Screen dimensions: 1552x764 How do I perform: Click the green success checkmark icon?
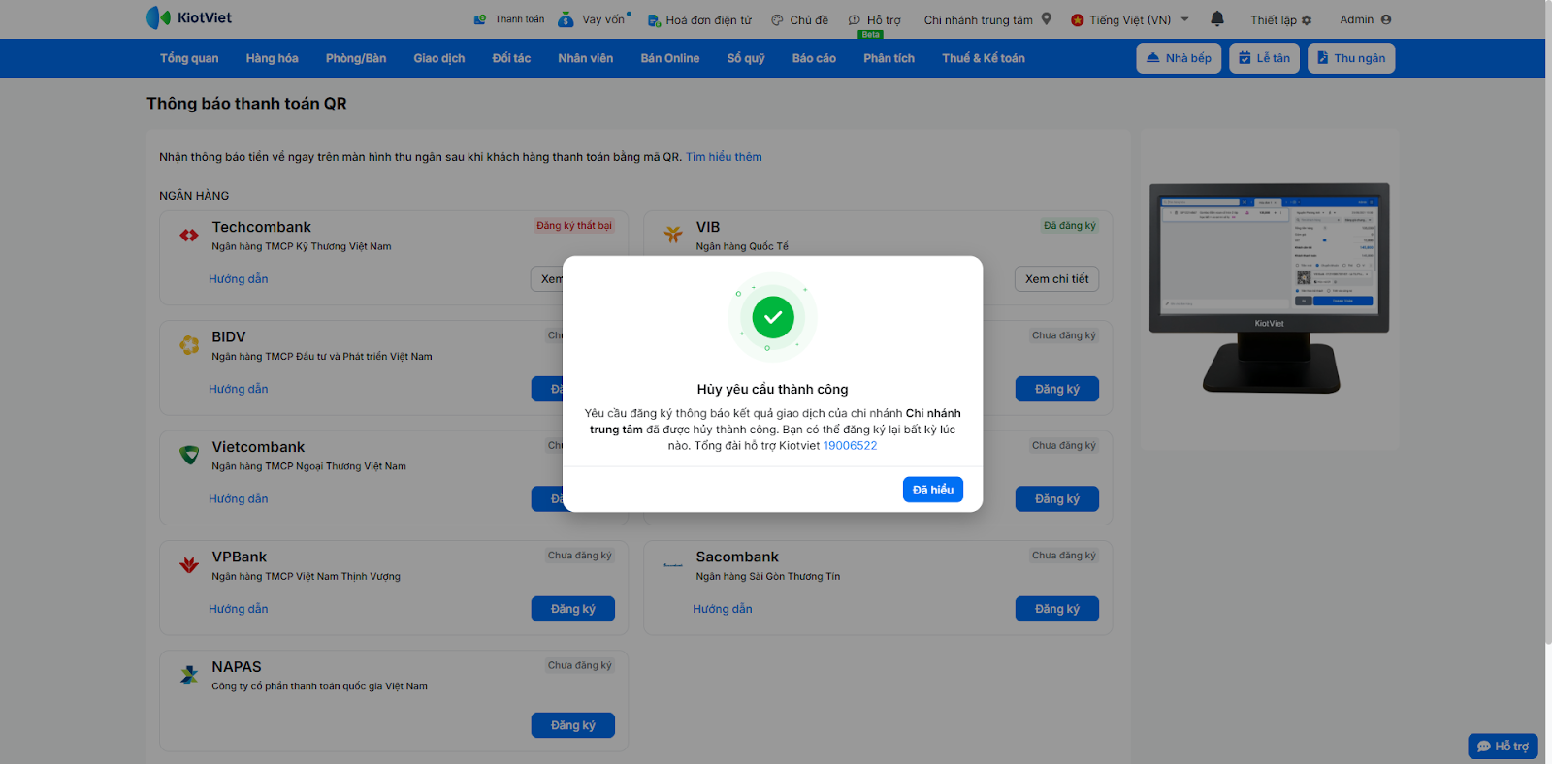773,317
